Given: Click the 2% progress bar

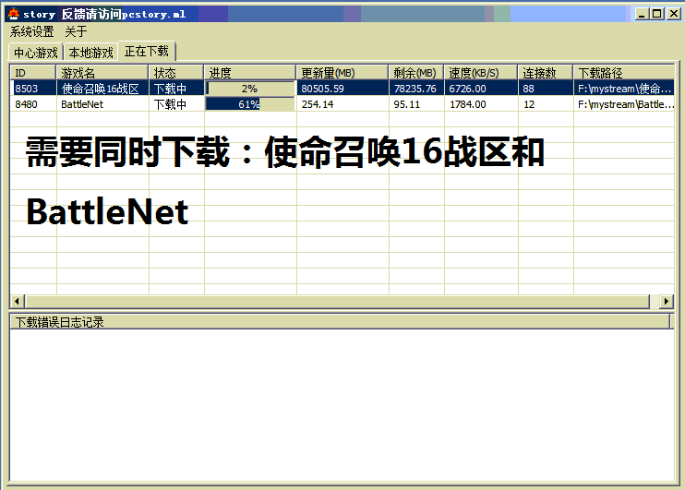Looking at the screenshot, I should 250,89.
